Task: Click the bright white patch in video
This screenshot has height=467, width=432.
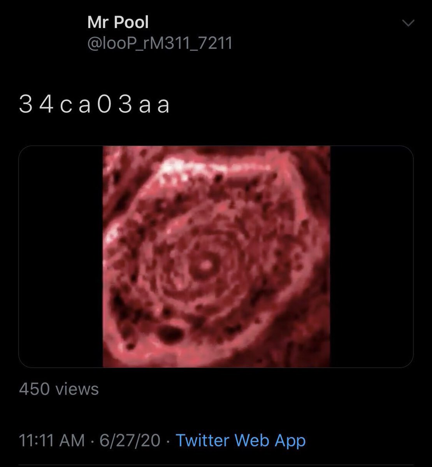Action: click(177, 167)
